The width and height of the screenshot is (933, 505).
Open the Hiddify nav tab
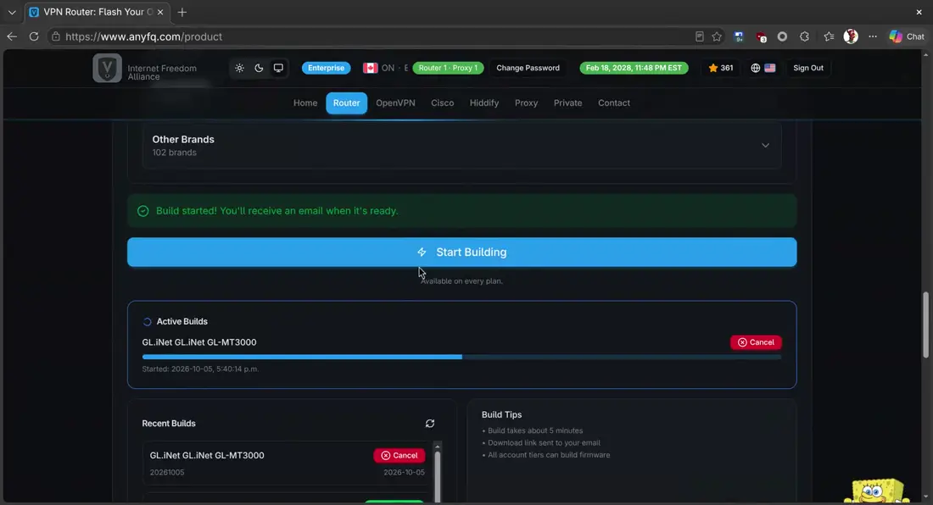[x=483, y=103]
